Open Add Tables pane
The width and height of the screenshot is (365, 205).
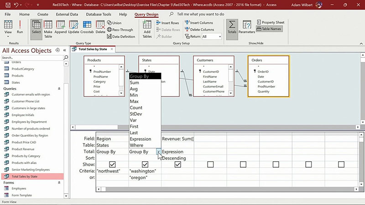(147, 29)
